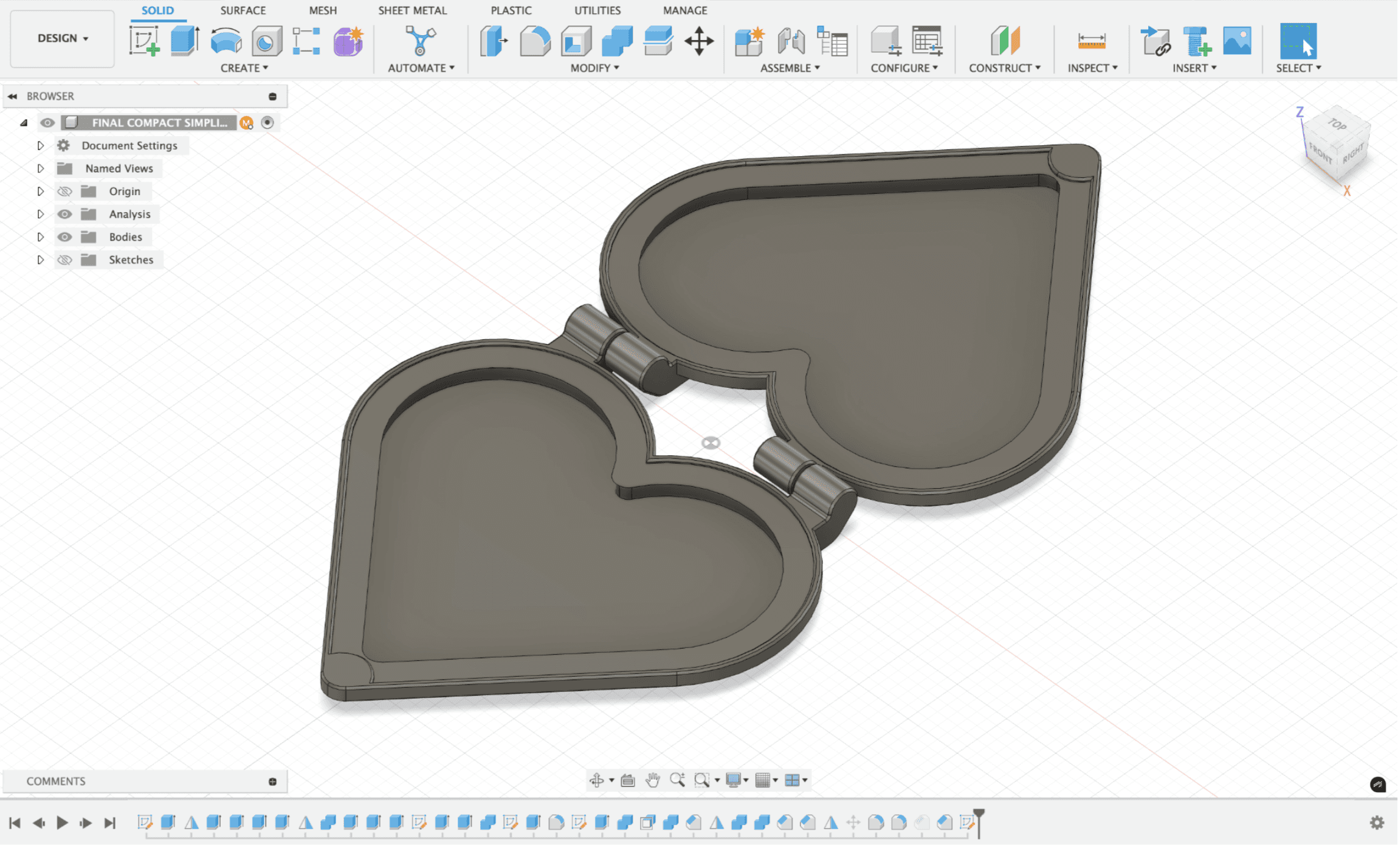The height and width of the screenshot is (845, 1398).
Task: Select the Fillet tool in Modify
Action: pos(534,41)
